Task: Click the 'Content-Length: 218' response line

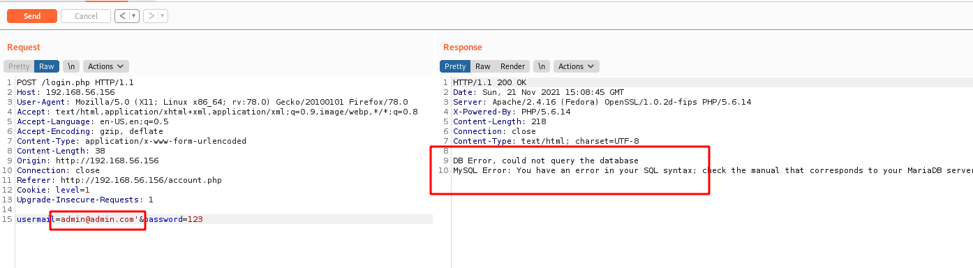Action: pyautogui.click(x=499, y=121)
